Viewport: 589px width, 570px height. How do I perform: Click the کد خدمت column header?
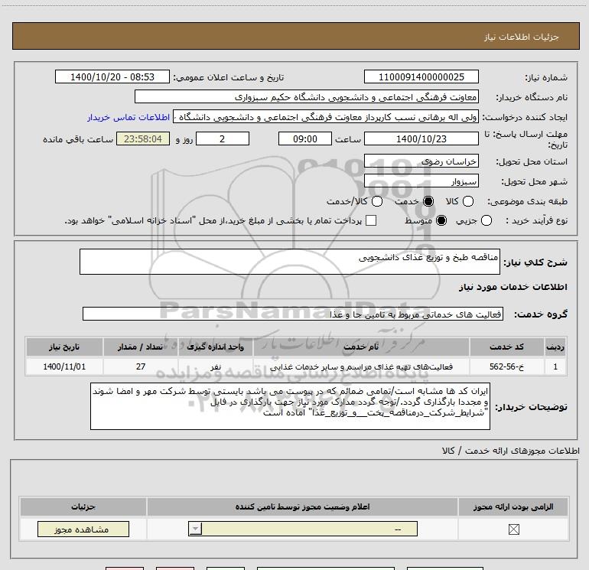tap(506, 347)
